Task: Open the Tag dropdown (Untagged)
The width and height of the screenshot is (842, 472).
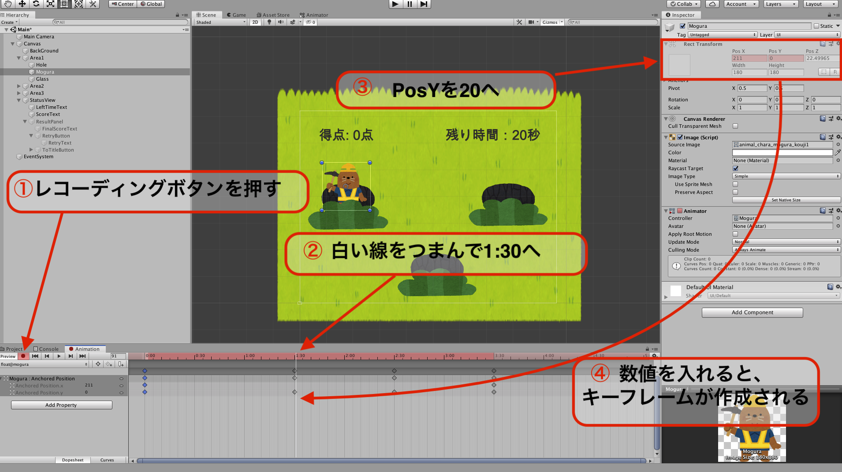Action: point(723,35)
